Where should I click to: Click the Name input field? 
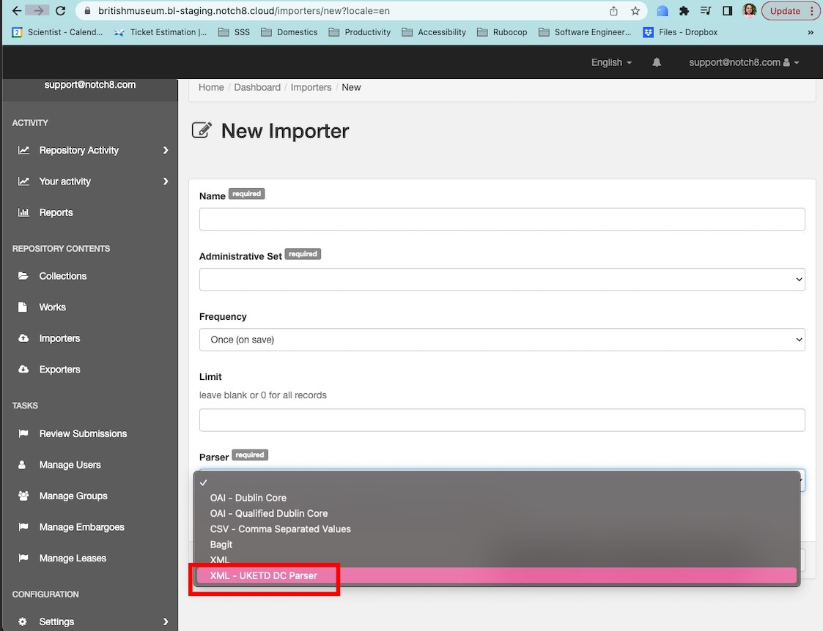coord(502,219)
